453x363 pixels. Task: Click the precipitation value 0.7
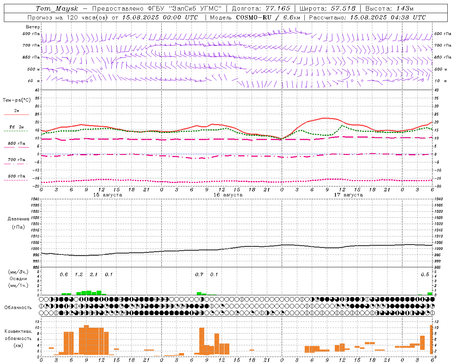[199, 274]
